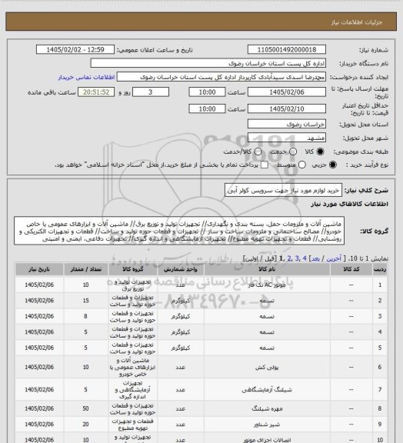The width and height of the screenshot is (403, 443).
Task: Select the تسمه item in row 2
Action: click(x=267, y=301)
